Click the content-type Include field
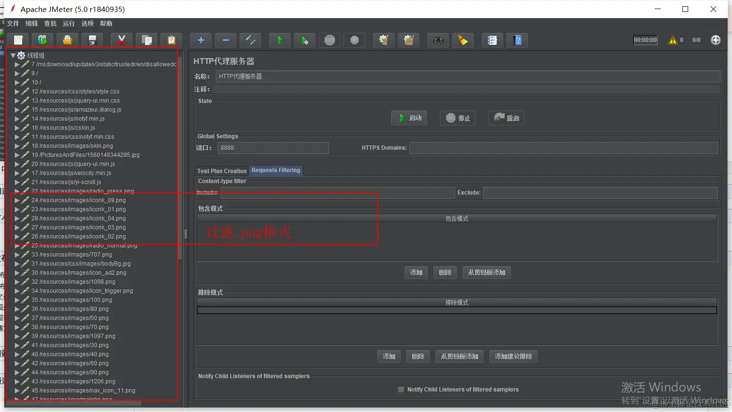Screen dimensions: 732x412 (337, 193)
